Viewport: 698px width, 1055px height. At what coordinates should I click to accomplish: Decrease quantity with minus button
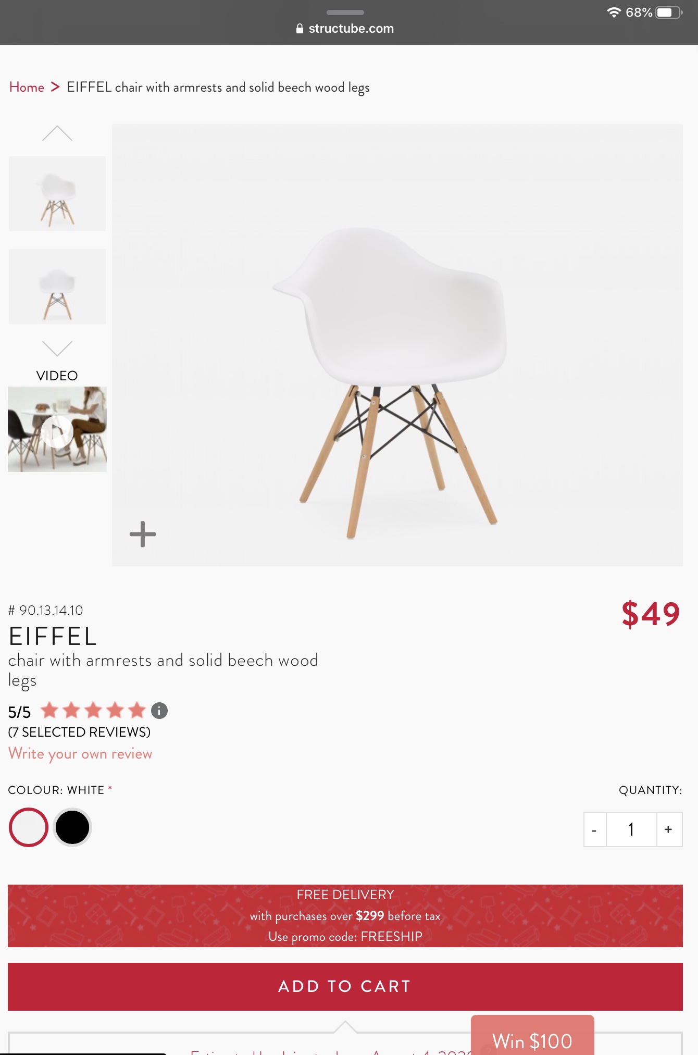click(x=594, y=829)
